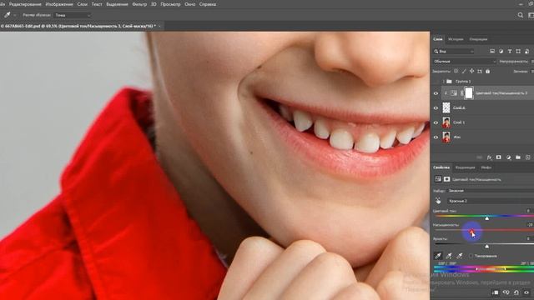Click the on-image adjustment hand tool
Viewport: 534px width, 300px height.
pyautogui.click(x=438, y=201)
